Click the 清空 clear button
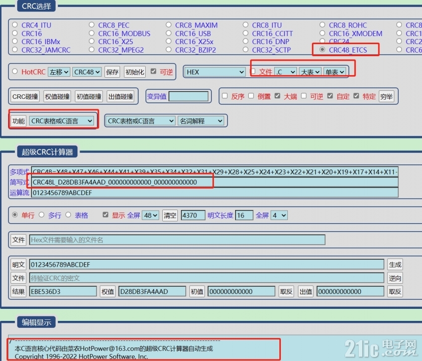 click(170, 215)
